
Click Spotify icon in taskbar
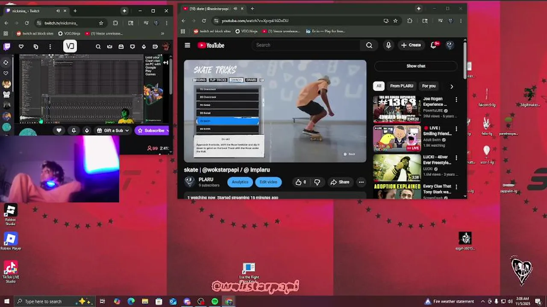(215, 301)
